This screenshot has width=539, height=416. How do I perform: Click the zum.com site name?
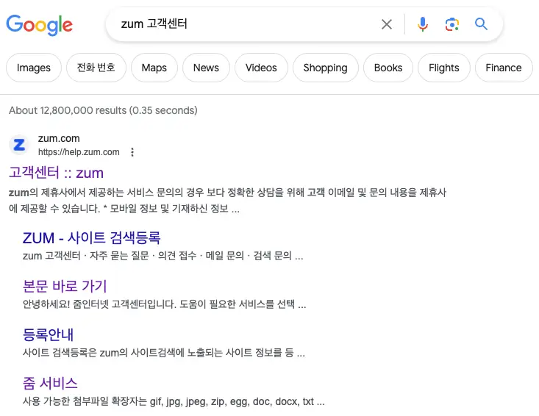(x=59, y=138)
